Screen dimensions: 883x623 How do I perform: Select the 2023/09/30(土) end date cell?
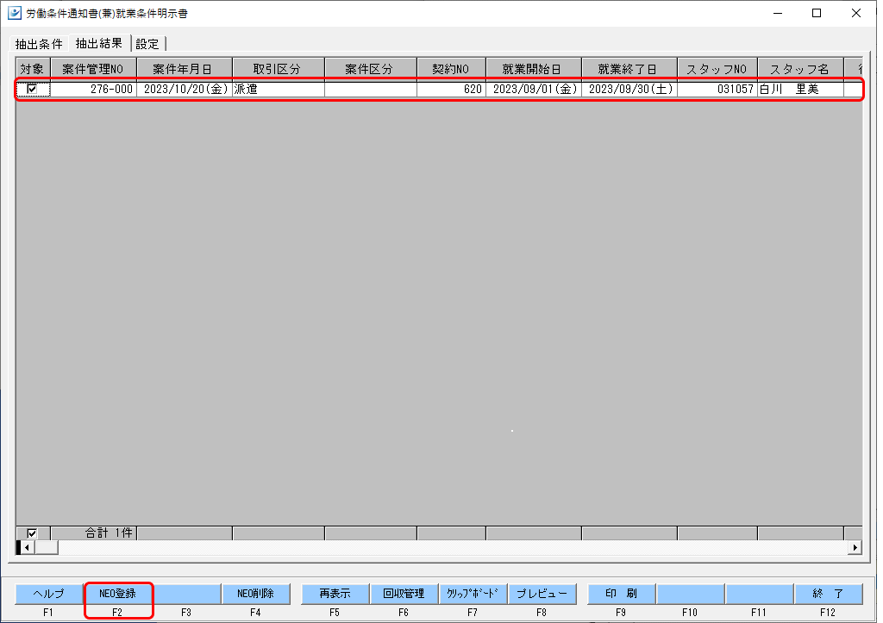(x=629, y=89)
